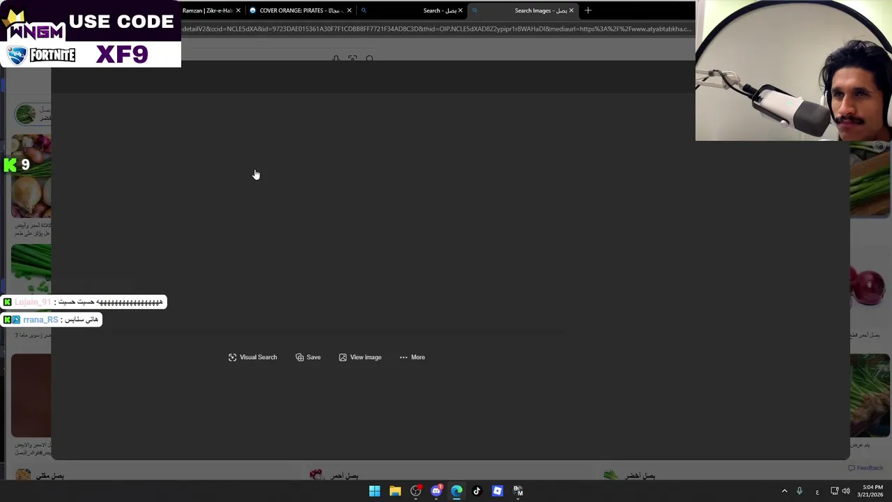Open the بصل مقلي related search
892x502 pixels.
(x=40, y=476)
